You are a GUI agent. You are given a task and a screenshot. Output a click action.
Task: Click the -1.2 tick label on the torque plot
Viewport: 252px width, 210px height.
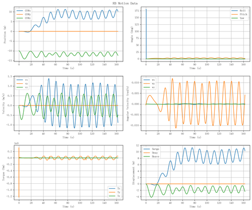pyautogui.click(x=9, y=196)
